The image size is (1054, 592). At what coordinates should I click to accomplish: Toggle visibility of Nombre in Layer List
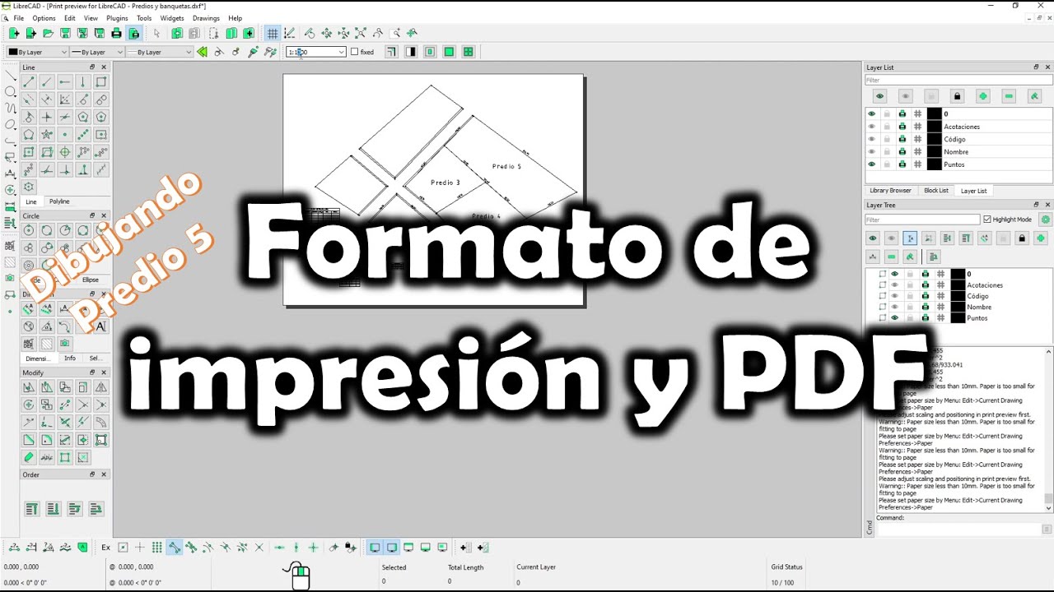[x=871, y=151]
